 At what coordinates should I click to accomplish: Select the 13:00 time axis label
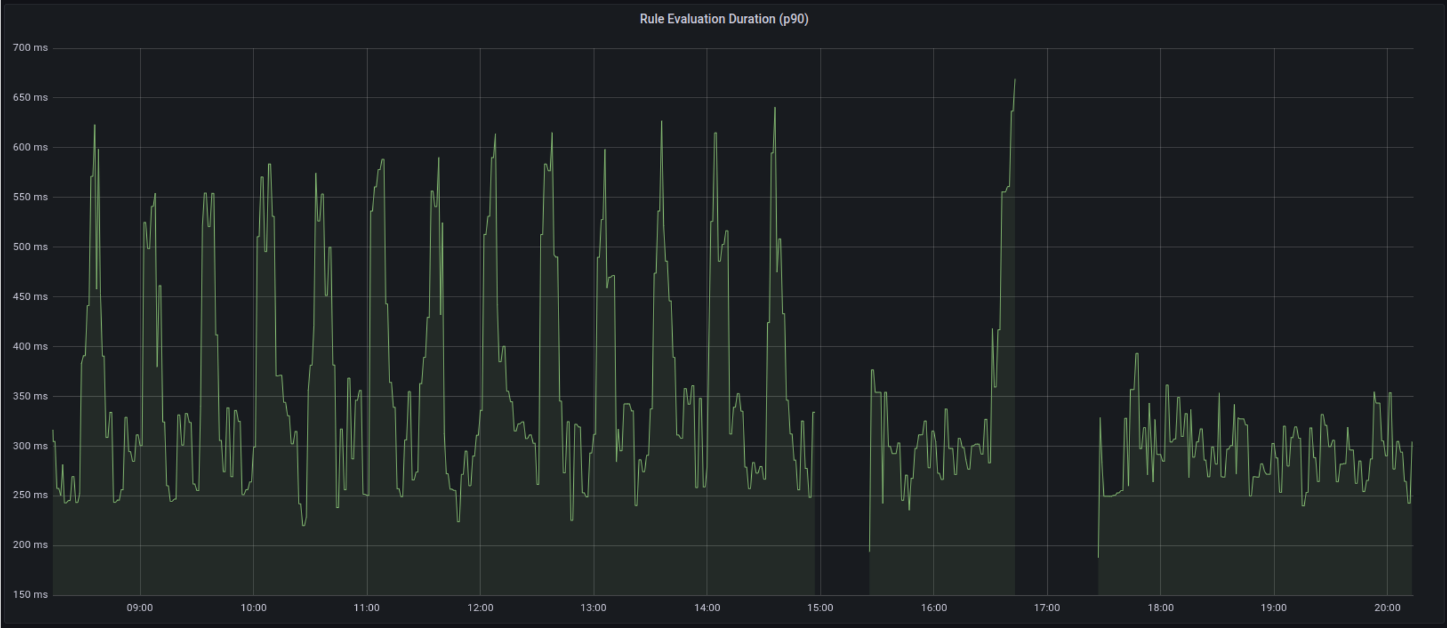[594, 608]
